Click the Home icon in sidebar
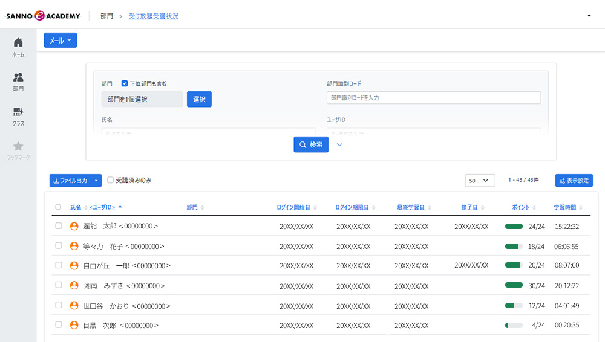605x342 pixels. [x=18, y=42]
